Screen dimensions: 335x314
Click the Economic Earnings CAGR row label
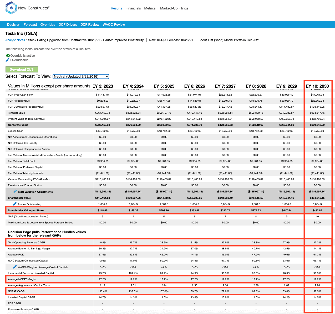[x=23, y=310]
